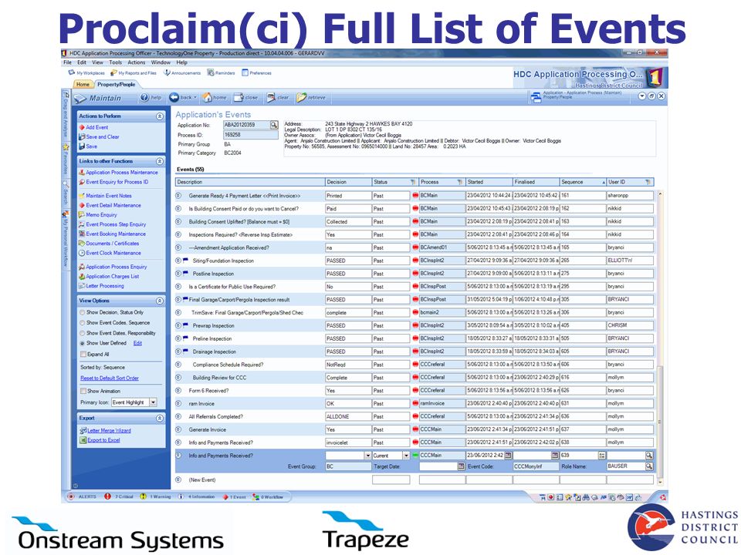Open My Workplaces
The width and height of the screenshot is (741, 555).
(86, 73)
